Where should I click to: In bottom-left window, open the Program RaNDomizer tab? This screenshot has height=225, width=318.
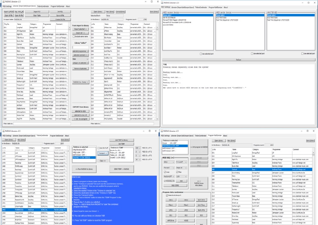[57, 136]
